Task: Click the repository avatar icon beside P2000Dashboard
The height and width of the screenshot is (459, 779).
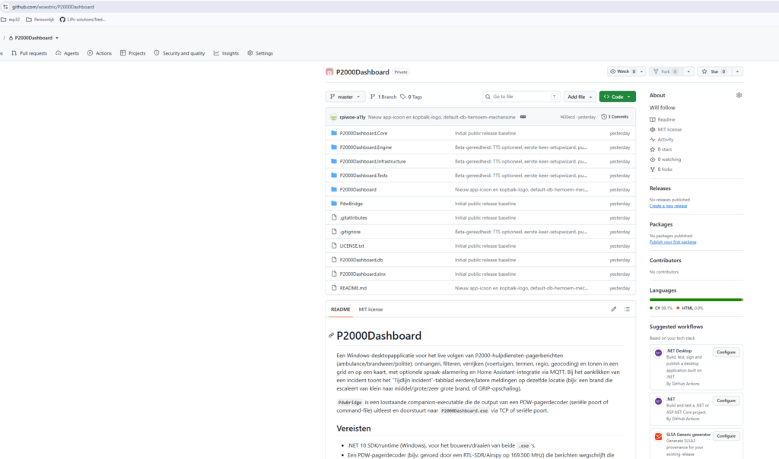Action: 329,72
